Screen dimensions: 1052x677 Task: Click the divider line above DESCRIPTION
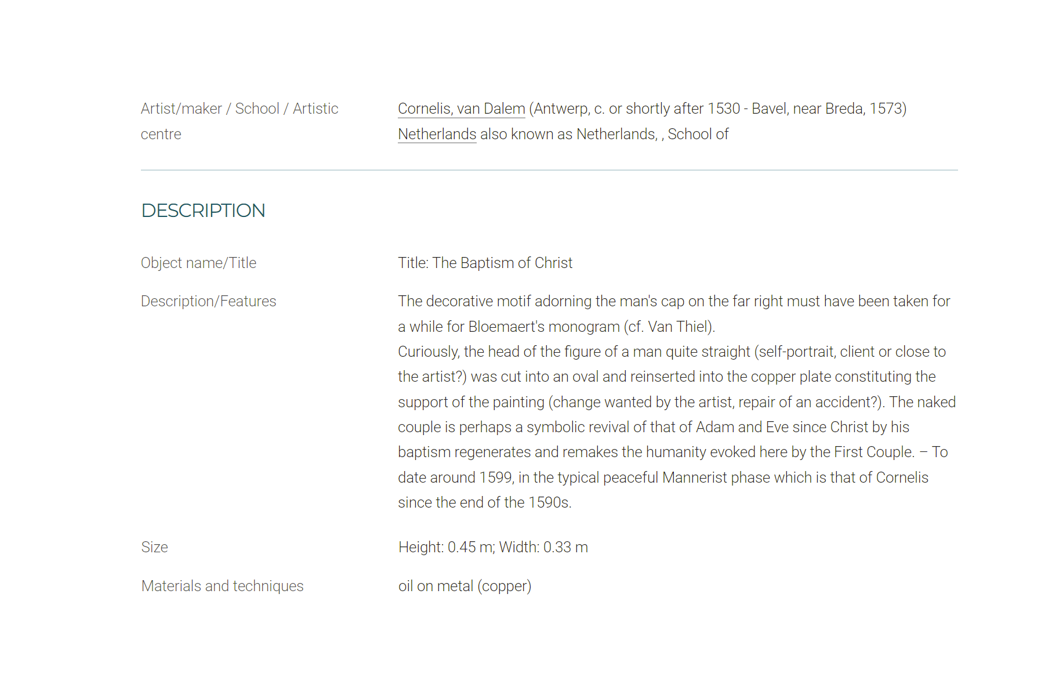[549, 170]
